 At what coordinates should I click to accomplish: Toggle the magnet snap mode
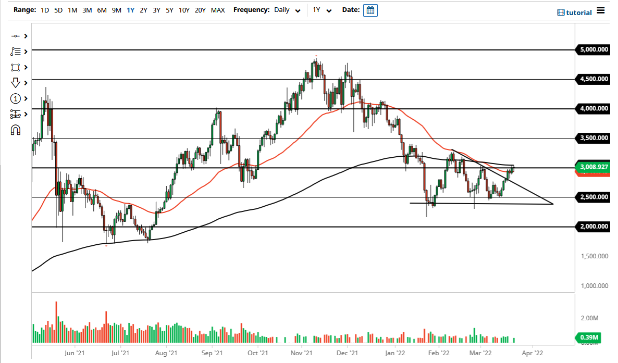click(15, 130)
